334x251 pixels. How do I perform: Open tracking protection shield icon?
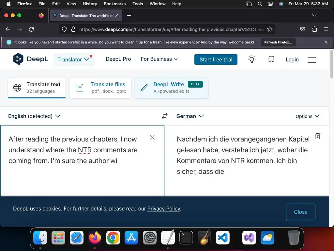point(64,29)
